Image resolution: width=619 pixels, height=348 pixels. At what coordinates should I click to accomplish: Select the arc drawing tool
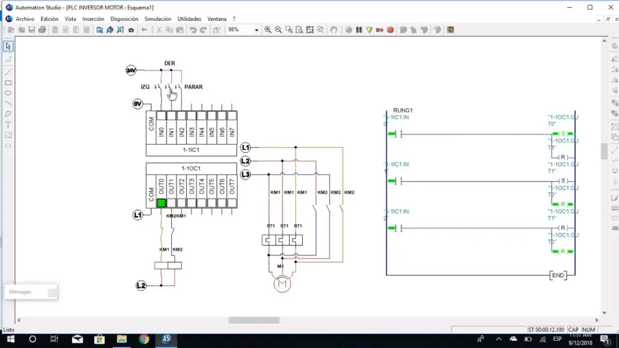[8, 103]
